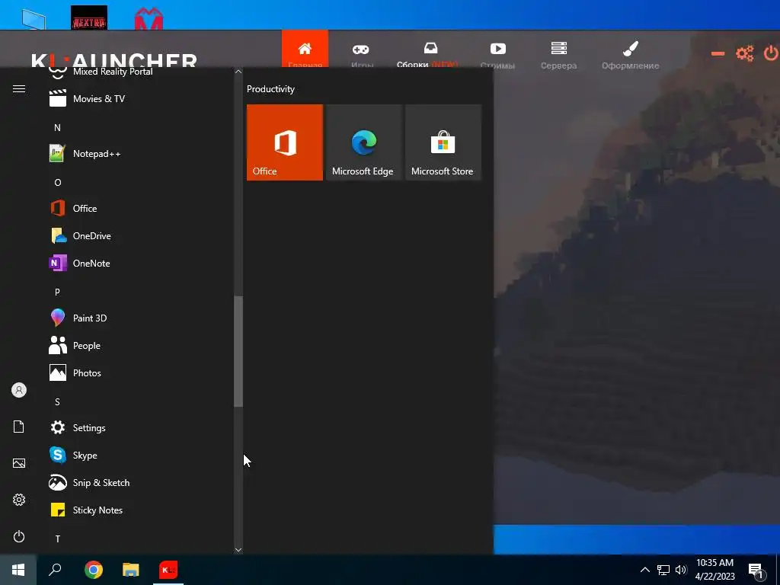Switch to the games tab in KLauncher
This screenshot has height=585, width=780.
(361, 55)
